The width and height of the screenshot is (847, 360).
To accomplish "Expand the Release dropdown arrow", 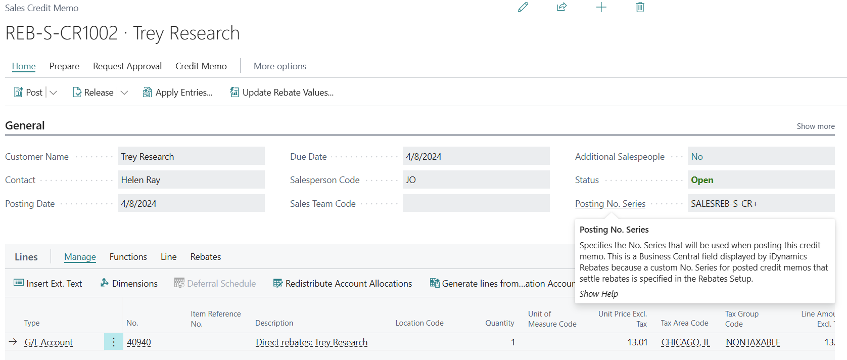I will pos(124,93).
